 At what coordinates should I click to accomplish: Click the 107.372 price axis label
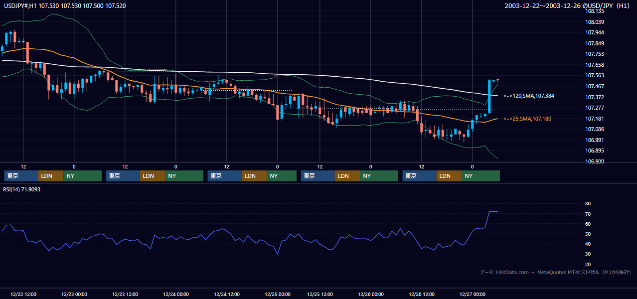tap(595, 97)
